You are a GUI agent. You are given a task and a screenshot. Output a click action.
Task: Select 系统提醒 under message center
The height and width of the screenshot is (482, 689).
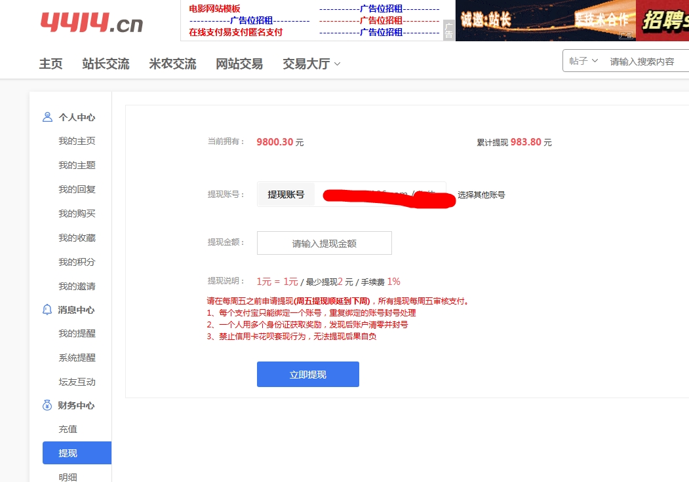pyautogui.click(x=77, y=358)
